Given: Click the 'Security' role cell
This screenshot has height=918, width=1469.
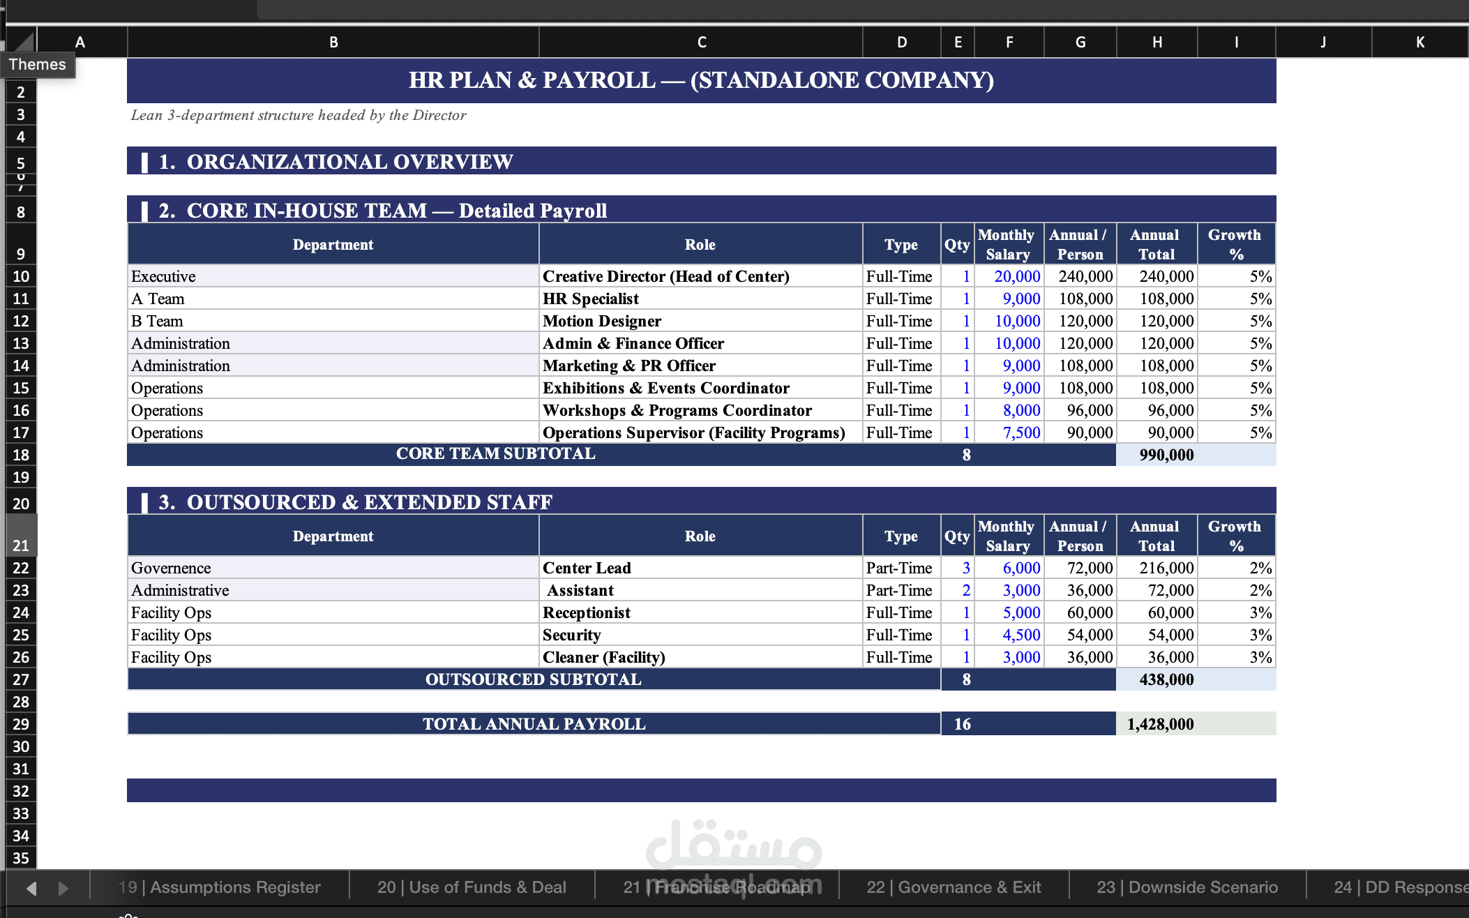Looking at the screenshot, I should 701,635.
